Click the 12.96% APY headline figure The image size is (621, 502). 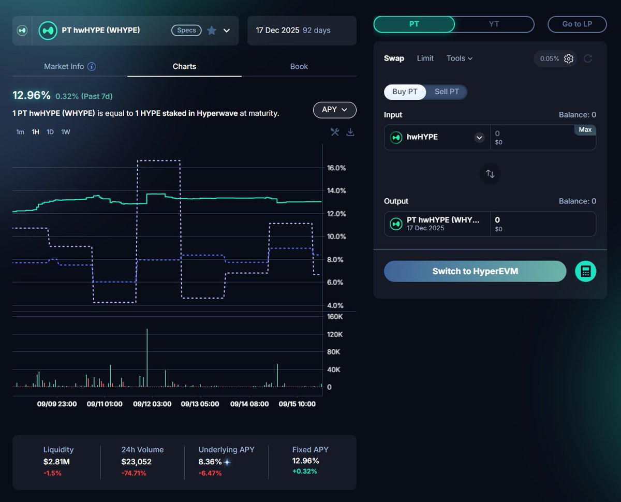[x=32, y=95]
